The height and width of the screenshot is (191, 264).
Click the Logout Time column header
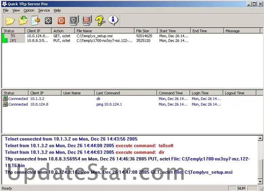(x=239, y=93)
